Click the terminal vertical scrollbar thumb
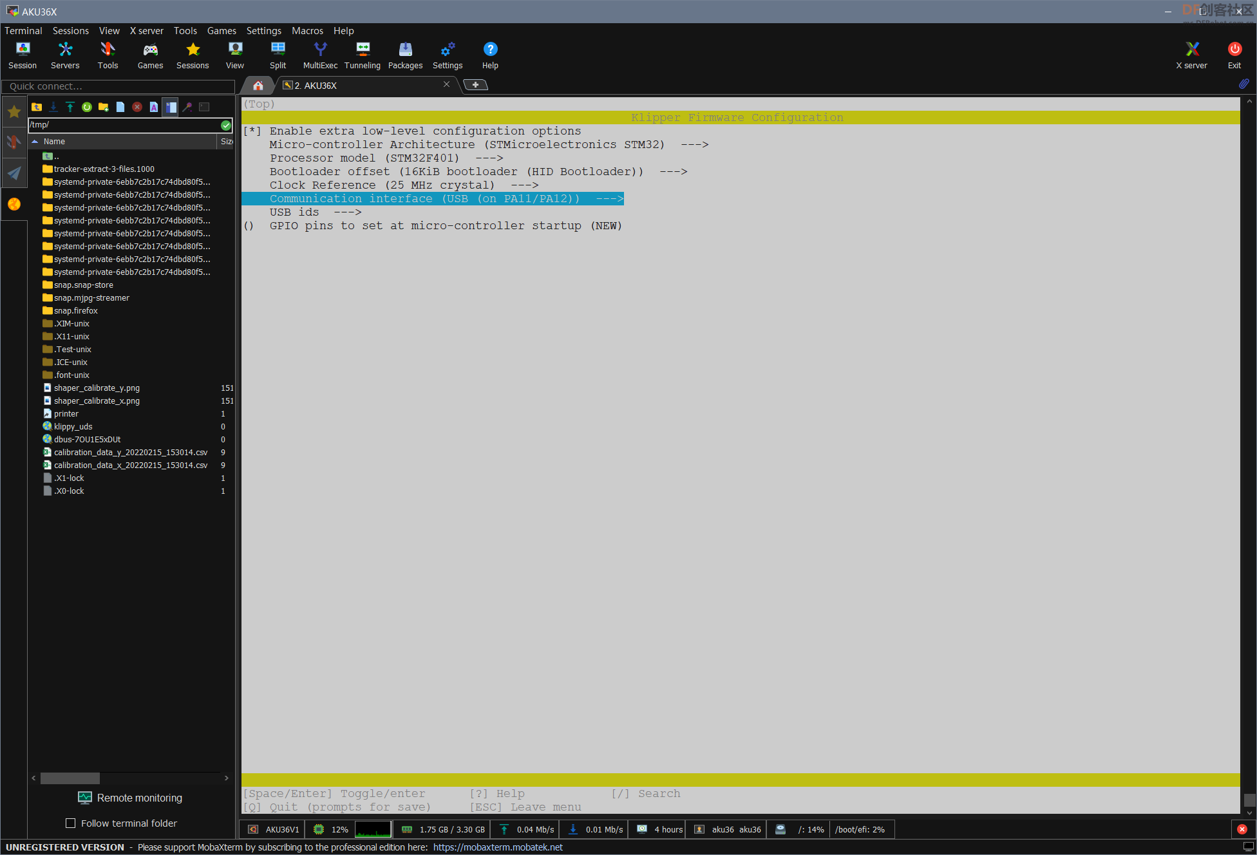 click(1249, 800)
